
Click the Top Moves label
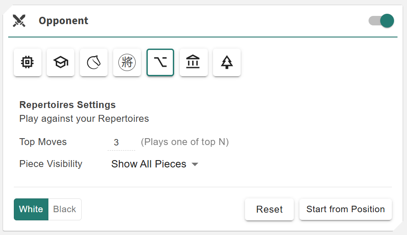(43, 142)
